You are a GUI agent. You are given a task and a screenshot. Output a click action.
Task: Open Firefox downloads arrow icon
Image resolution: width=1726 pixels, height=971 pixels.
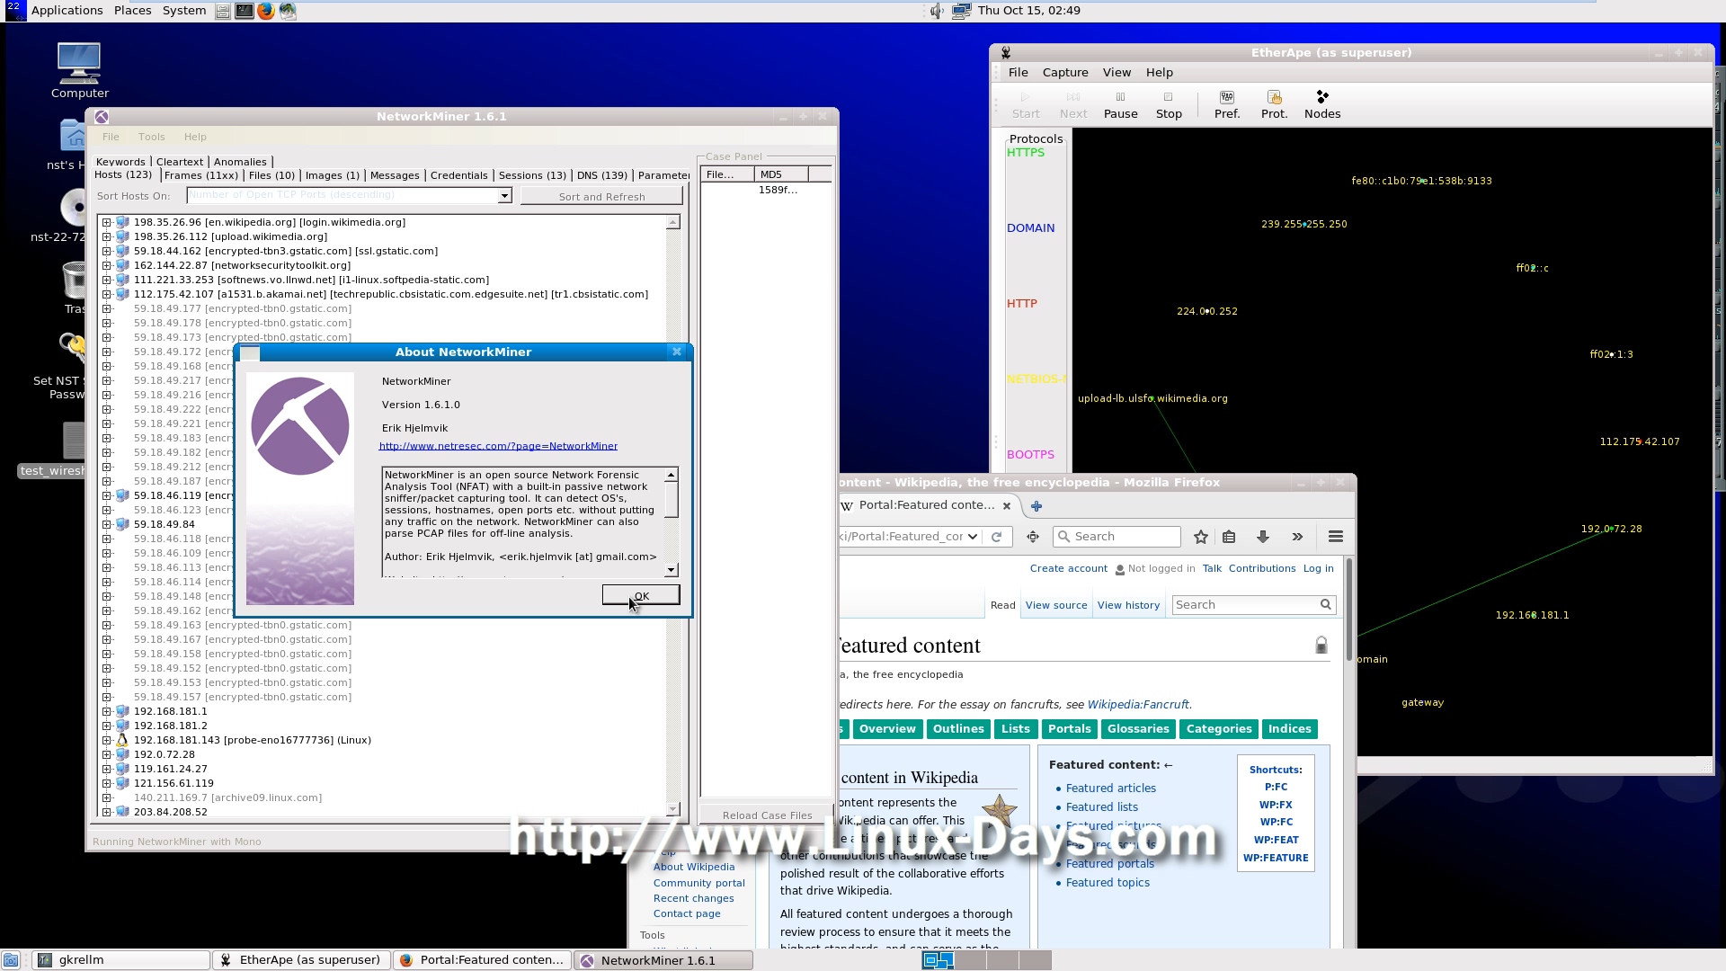(1262, 537)
